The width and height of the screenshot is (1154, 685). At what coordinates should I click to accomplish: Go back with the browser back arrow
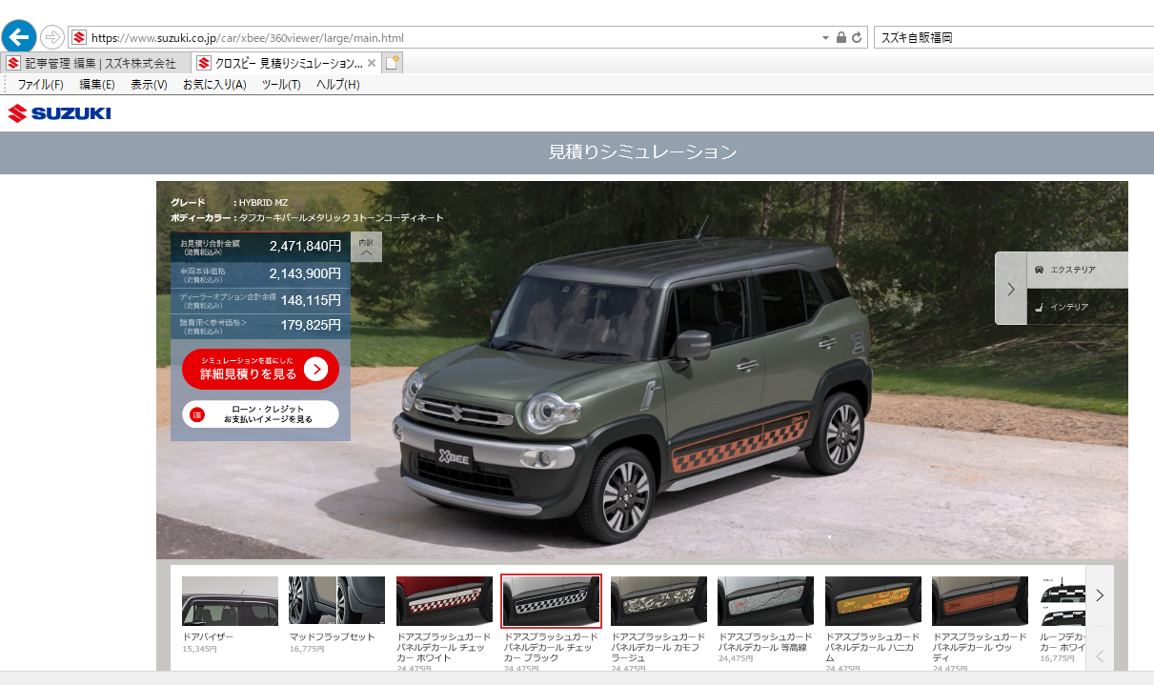(x=19, y=37)
